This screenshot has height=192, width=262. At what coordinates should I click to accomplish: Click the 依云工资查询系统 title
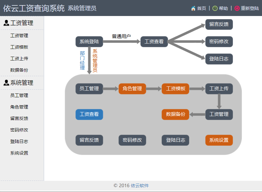coord(34,8)
